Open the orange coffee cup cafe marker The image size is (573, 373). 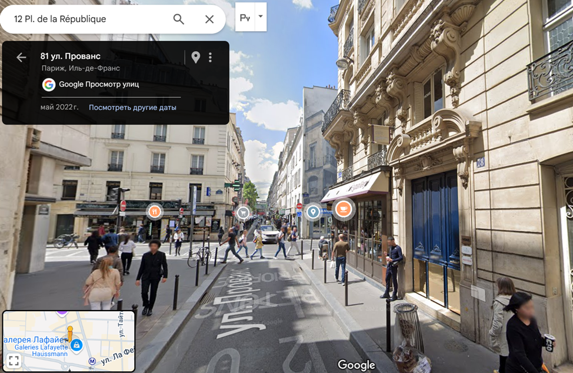343,208
